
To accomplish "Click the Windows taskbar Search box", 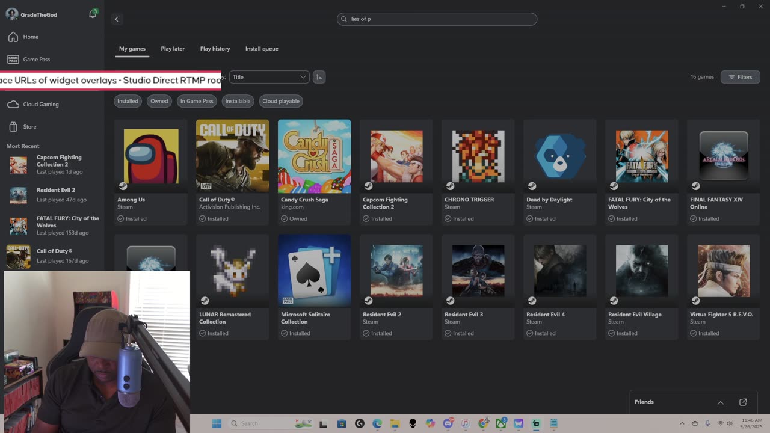I will click(269, 423).
